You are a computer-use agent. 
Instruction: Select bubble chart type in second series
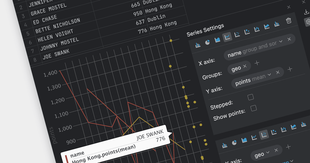274,132
